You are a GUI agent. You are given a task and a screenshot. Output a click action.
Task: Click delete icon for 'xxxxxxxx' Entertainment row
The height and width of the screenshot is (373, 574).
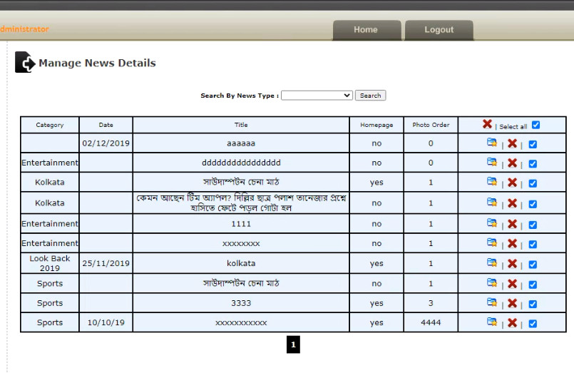point(512,243)
